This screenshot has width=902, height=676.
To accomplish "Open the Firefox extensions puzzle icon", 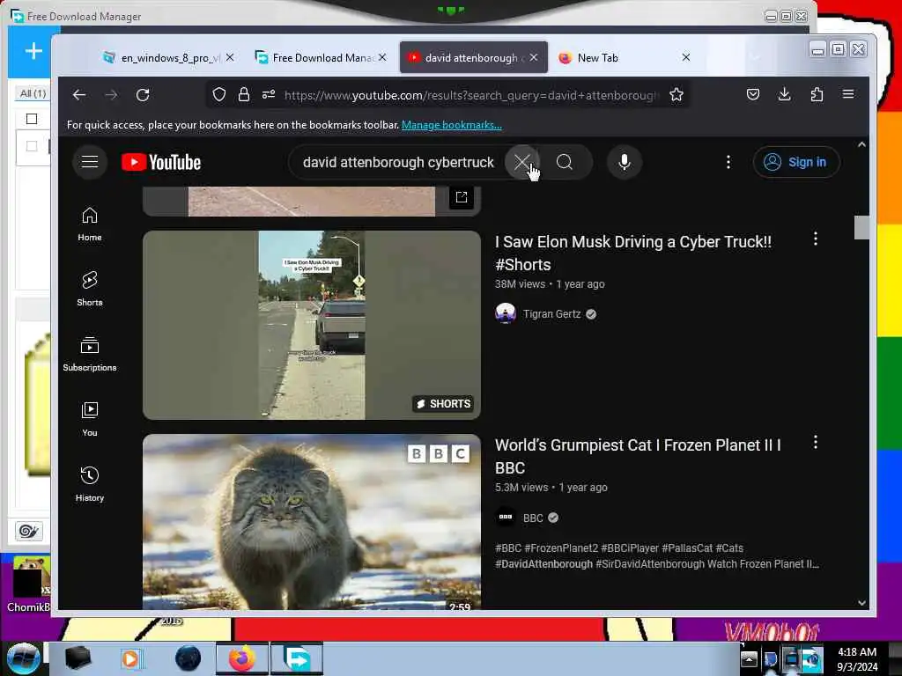I will click(817, 94).
